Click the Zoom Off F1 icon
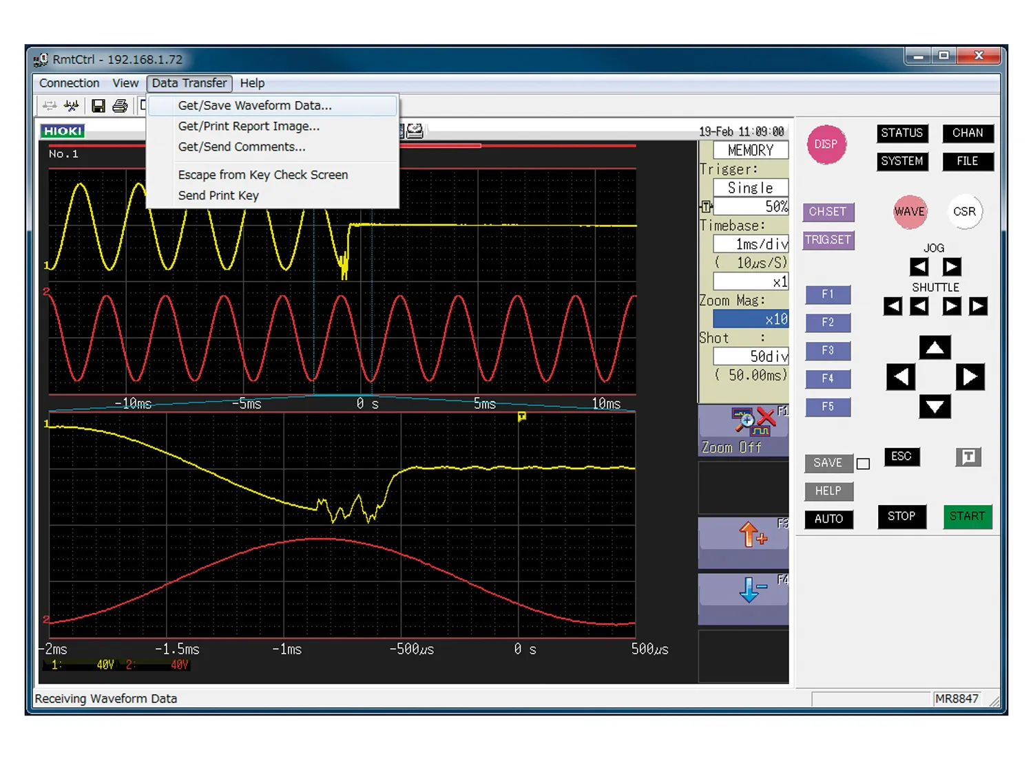Image resolution: width=1033 pixels, height=774 pixels. (x=743, y=431)
